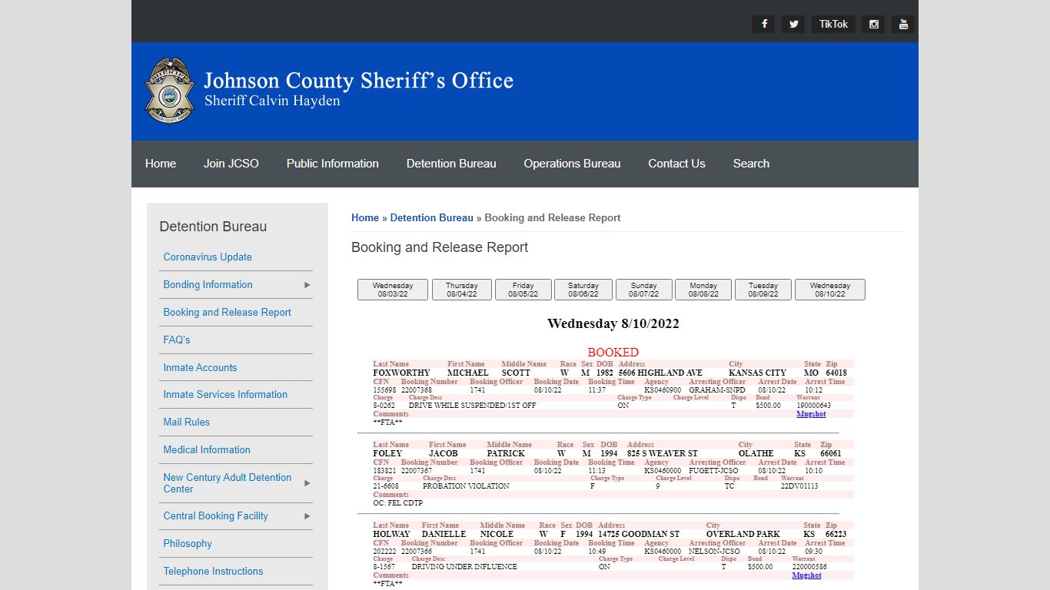Viewport: 1050px width, 590px height.
Task: Expand Central Booking Facility submenu arrow
Action: [x=307, y=516]
